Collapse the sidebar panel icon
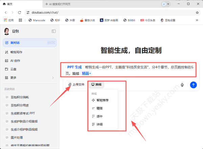The width and height of the screenshot is (203, 149). pyautogui.click(x=53, y=31)
